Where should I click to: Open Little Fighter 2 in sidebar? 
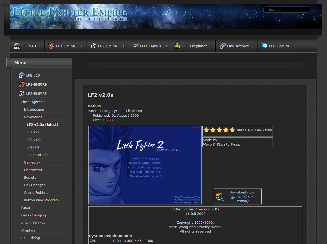tap(33, 102)
